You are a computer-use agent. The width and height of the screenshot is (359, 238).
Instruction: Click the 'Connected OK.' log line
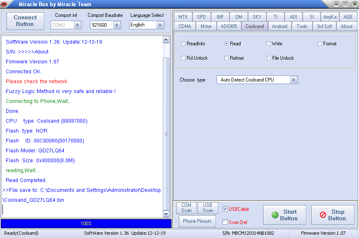[x=24, y=72]
